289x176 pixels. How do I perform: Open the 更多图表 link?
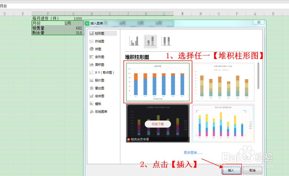click(x=193, y=153)
